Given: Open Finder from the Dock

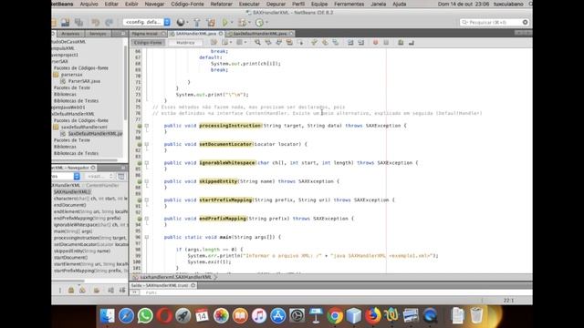Looking at the screenshot, I should pyautogui.click(x=108, y=316).
